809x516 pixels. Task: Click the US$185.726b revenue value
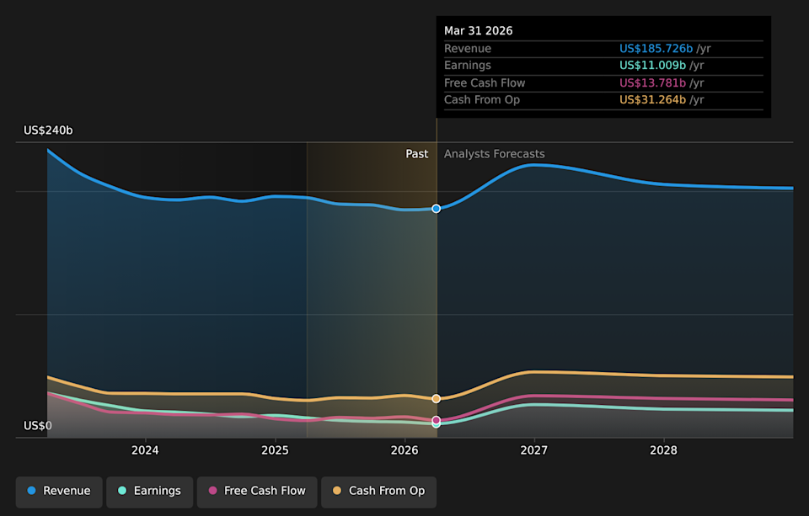[656, 49]
